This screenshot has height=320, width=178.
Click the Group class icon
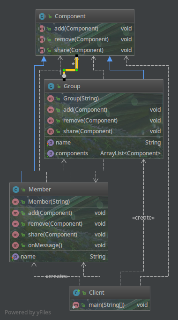(x=51, y=86)
